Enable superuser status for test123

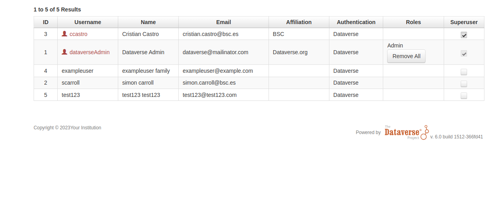tap(464, 96)
